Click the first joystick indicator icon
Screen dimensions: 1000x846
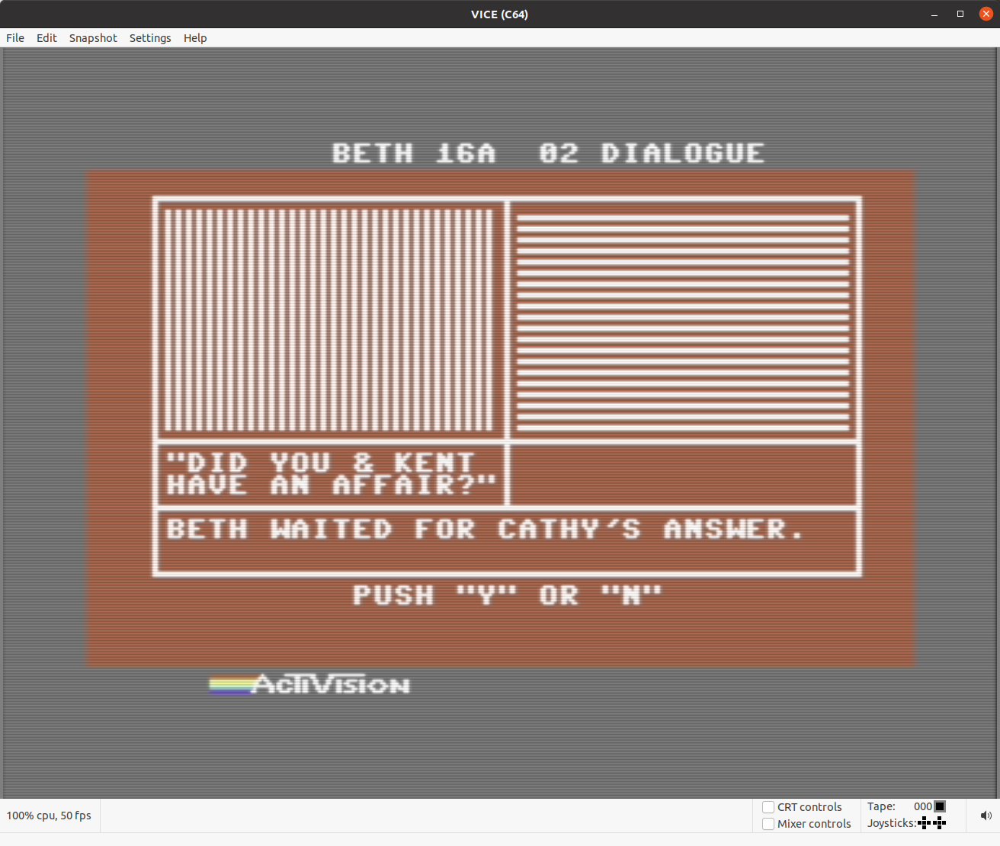925,823
